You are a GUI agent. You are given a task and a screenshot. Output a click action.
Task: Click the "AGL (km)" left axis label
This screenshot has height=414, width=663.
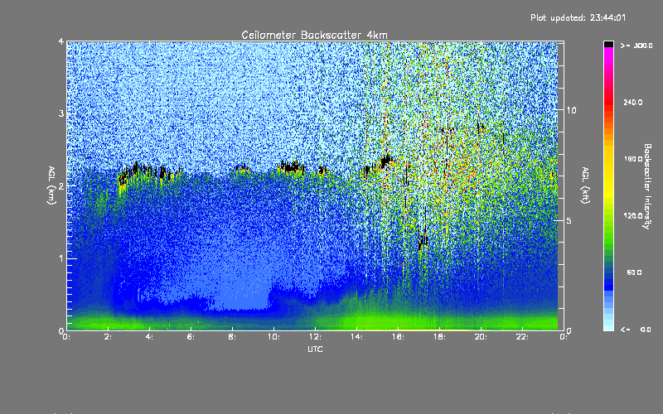[51, 185]
